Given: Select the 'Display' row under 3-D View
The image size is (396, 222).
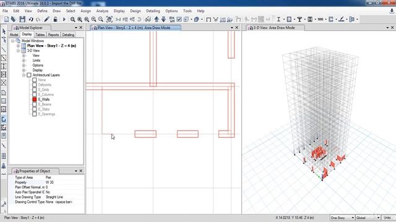Looking at the screenshot, I should coord(38,70).
